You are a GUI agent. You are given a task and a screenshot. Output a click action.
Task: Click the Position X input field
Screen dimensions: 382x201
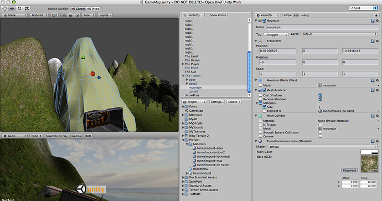click(277, 51)
